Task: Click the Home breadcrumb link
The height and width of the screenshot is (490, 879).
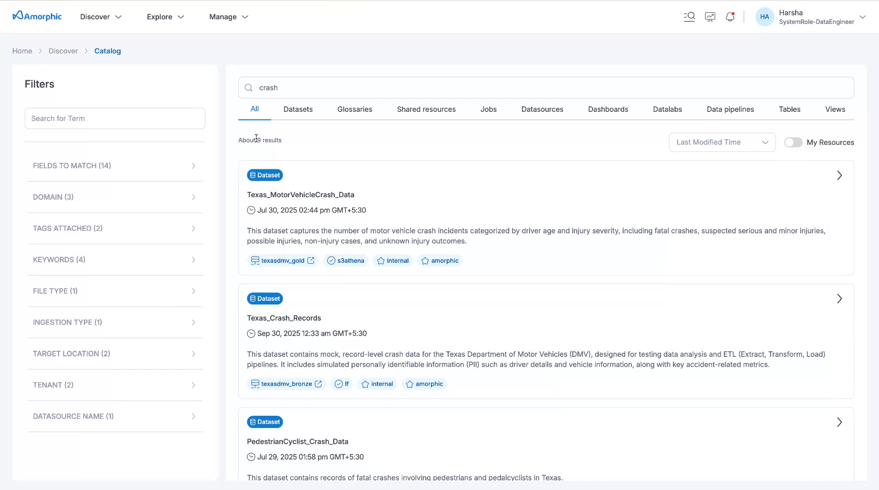Action: (22, 51)
